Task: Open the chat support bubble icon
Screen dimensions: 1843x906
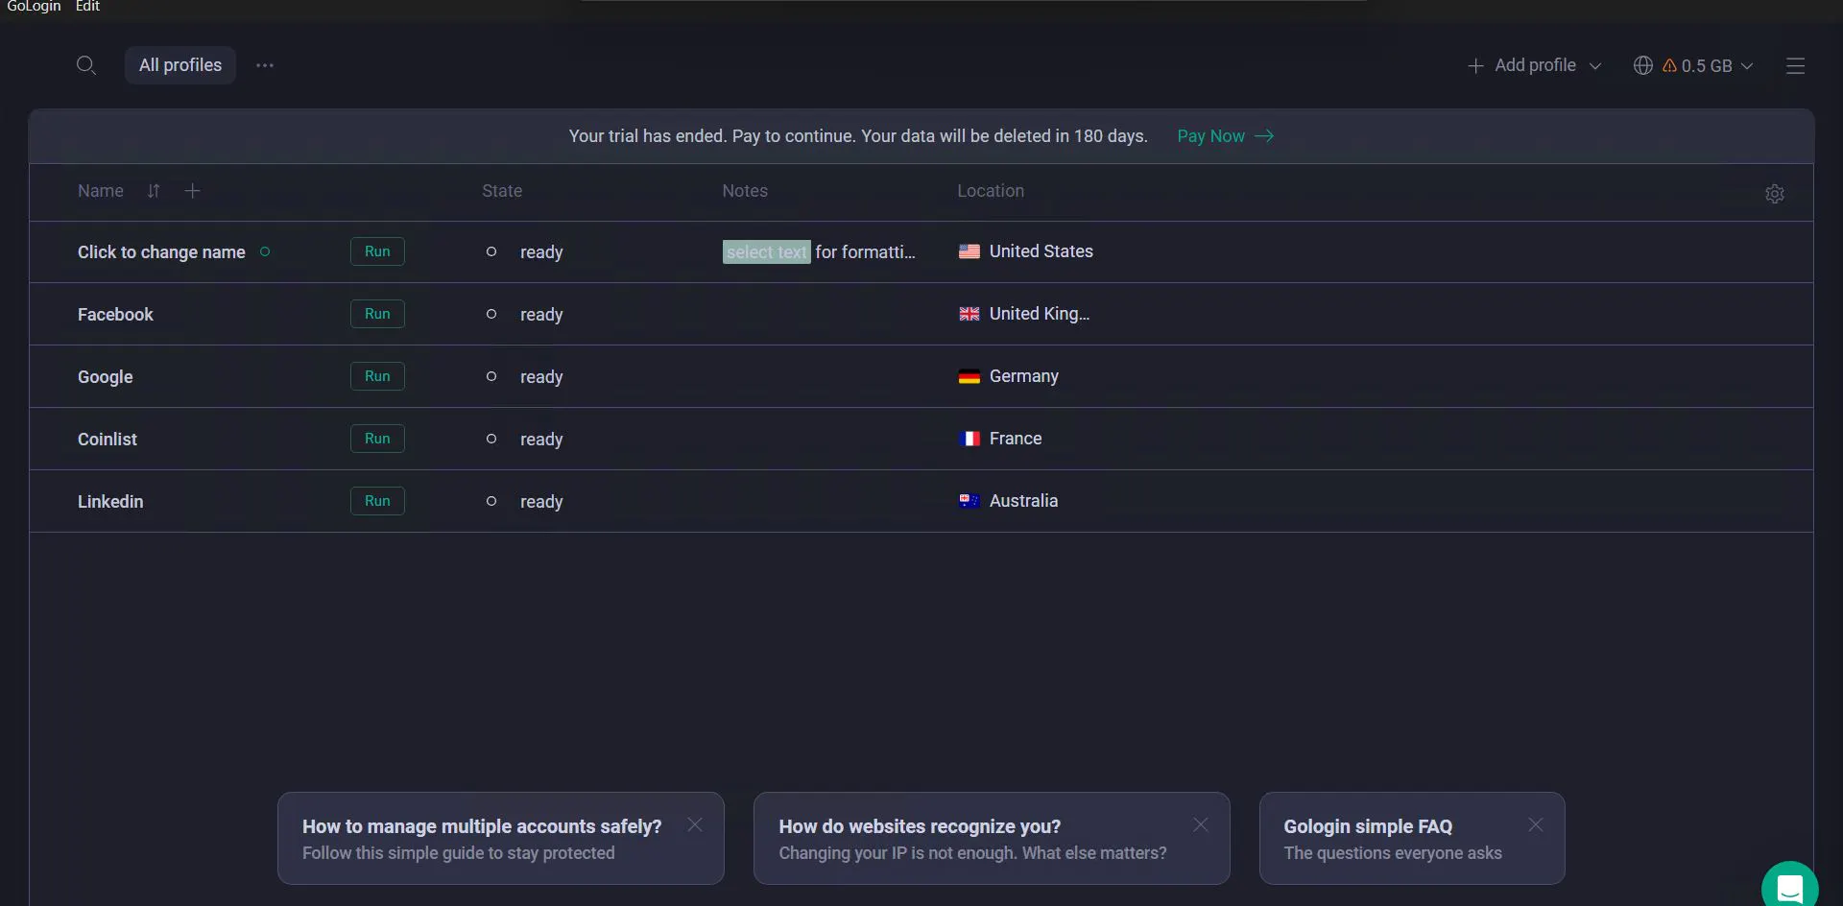Action: pos(1789,885)
